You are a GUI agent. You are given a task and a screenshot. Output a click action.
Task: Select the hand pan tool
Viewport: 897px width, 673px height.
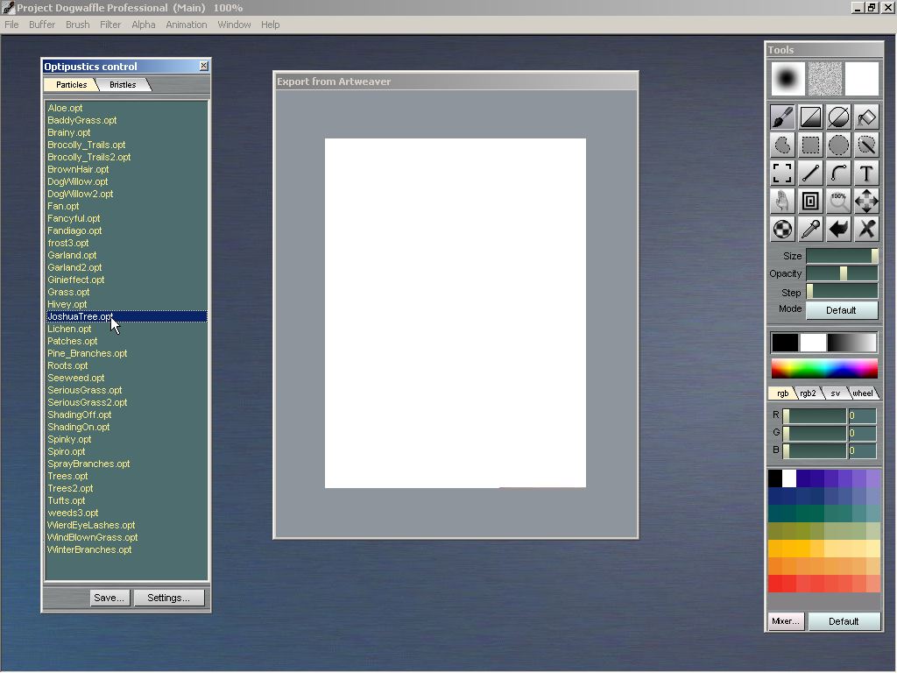point(782,201)
